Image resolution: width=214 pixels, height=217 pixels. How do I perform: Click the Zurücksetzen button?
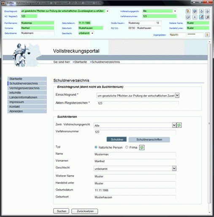(85, 211)
